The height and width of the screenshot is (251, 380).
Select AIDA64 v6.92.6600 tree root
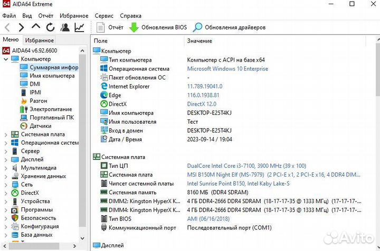click(34, 51)
